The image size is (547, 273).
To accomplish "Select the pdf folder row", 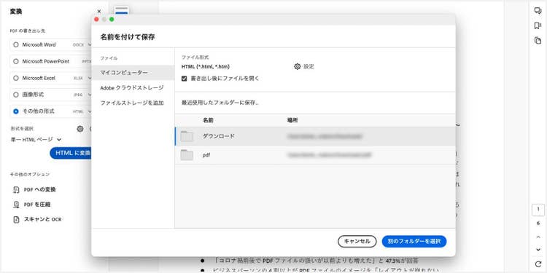I will [x=315, y=155].
